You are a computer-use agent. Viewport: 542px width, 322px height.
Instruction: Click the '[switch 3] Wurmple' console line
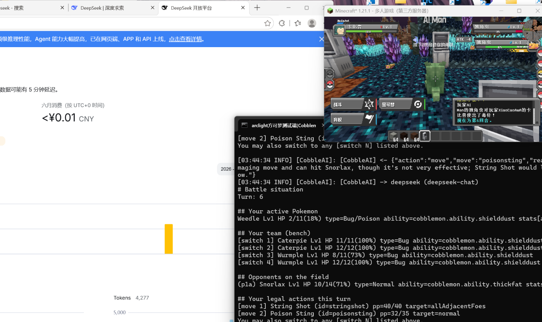coord(385,255)
